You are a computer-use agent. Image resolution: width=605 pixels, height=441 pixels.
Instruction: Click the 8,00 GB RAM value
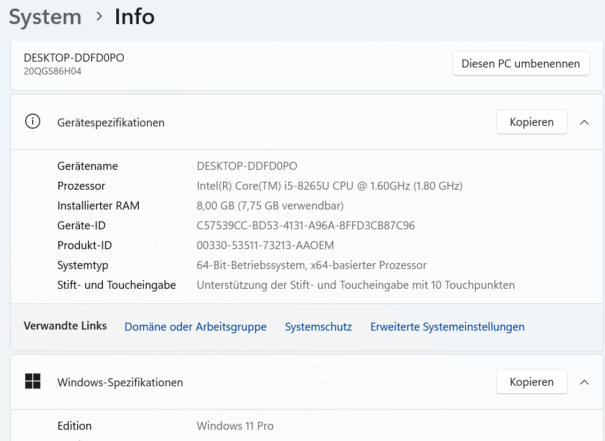tap(270, 206)
